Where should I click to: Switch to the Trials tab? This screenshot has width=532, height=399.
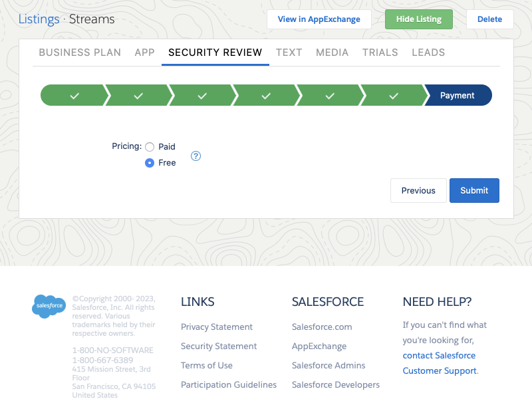[x=380, y=53]
